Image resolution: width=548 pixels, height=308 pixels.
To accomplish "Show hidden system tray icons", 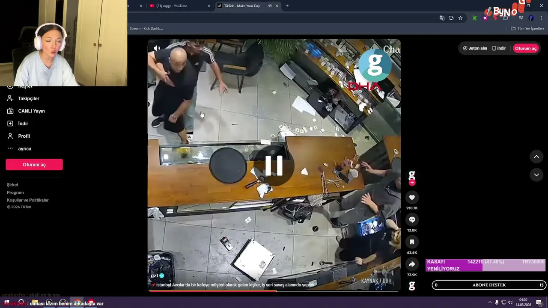I will pos(490,302).
